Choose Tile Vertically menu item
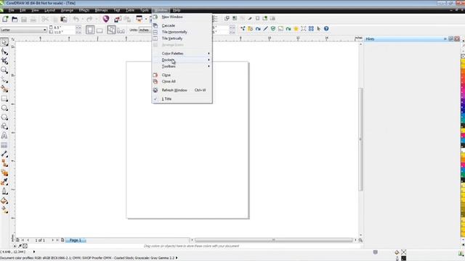The width and height of the screenshot is (465, 261). tap(182, 38)
